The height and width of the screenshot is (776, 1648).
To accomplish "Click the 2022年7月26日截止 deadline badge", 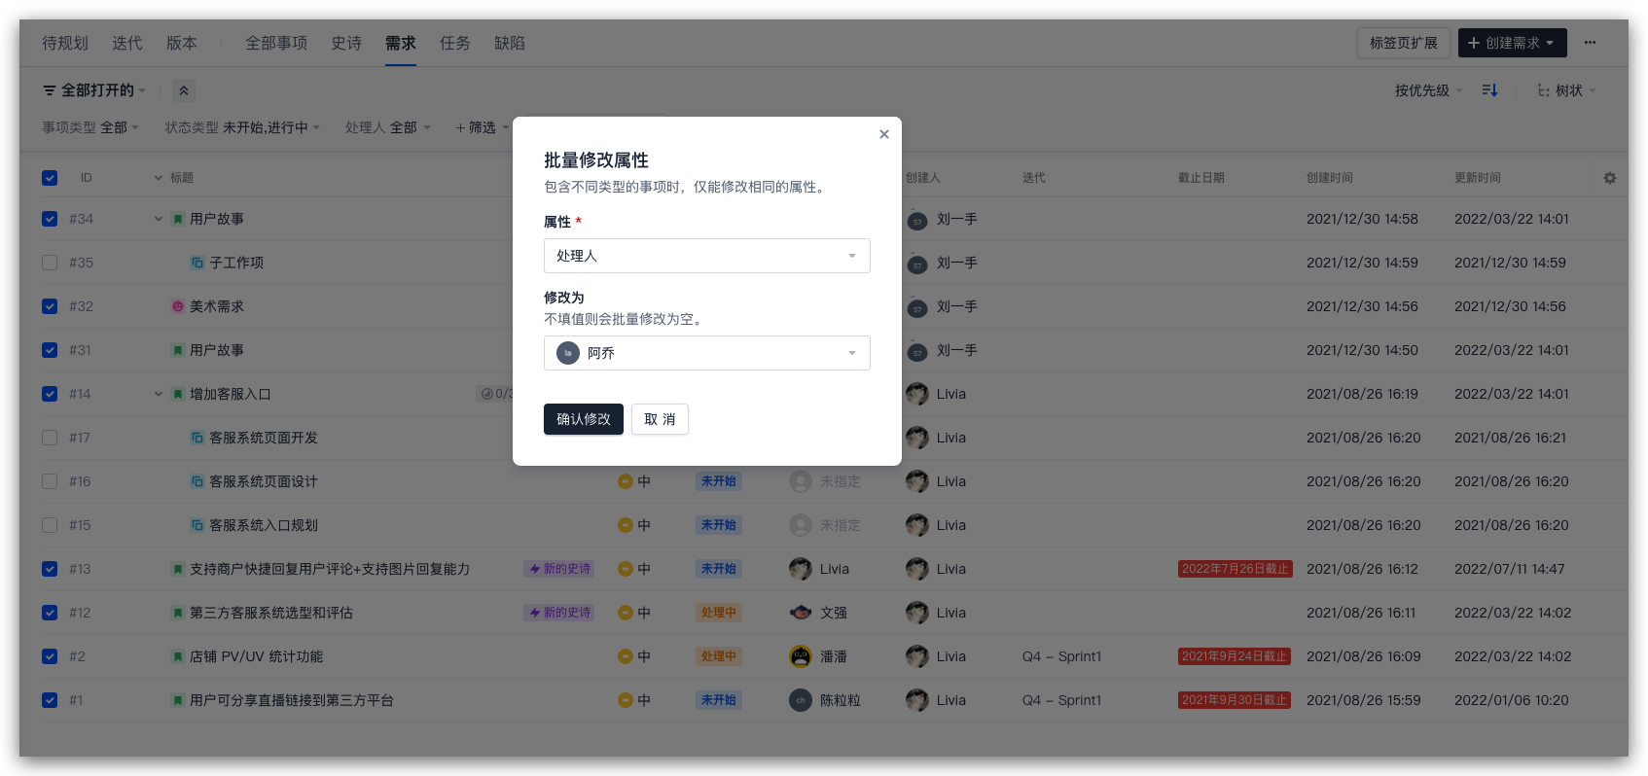I will pyautogui.click(x=1235, y=569).
